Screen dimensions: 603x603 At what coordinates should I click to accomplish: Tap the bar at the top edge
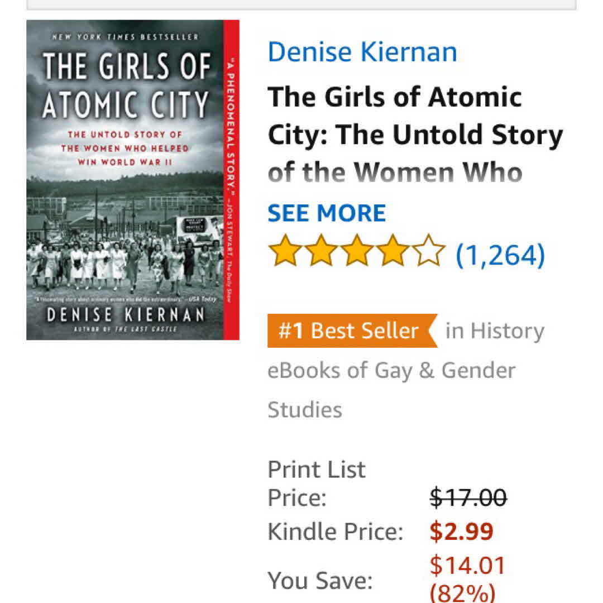click(x=301, y=4)
